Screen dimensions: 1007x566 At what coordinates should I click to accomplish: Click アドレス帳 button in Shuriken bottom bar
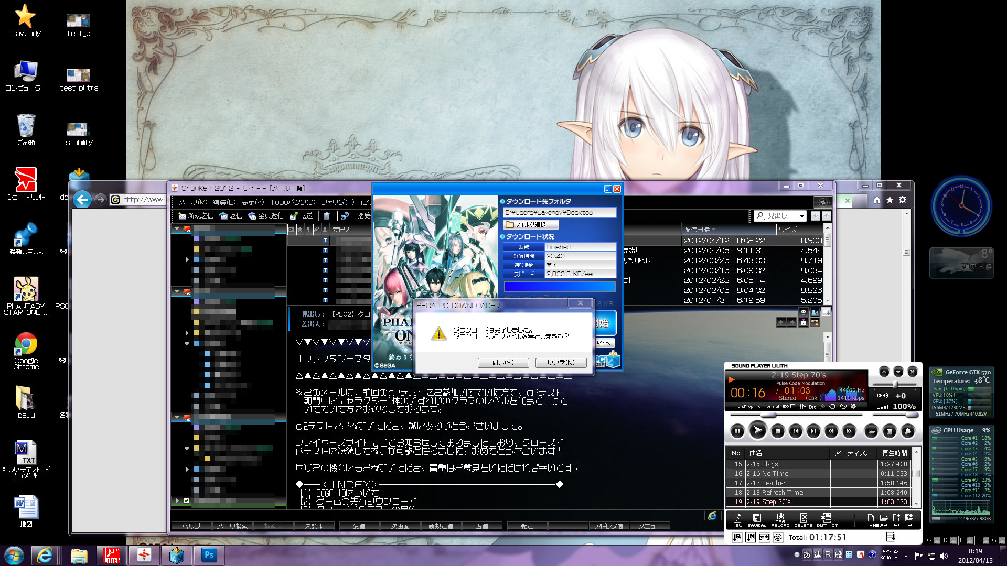pyautogui.click(x=609, y=526)
